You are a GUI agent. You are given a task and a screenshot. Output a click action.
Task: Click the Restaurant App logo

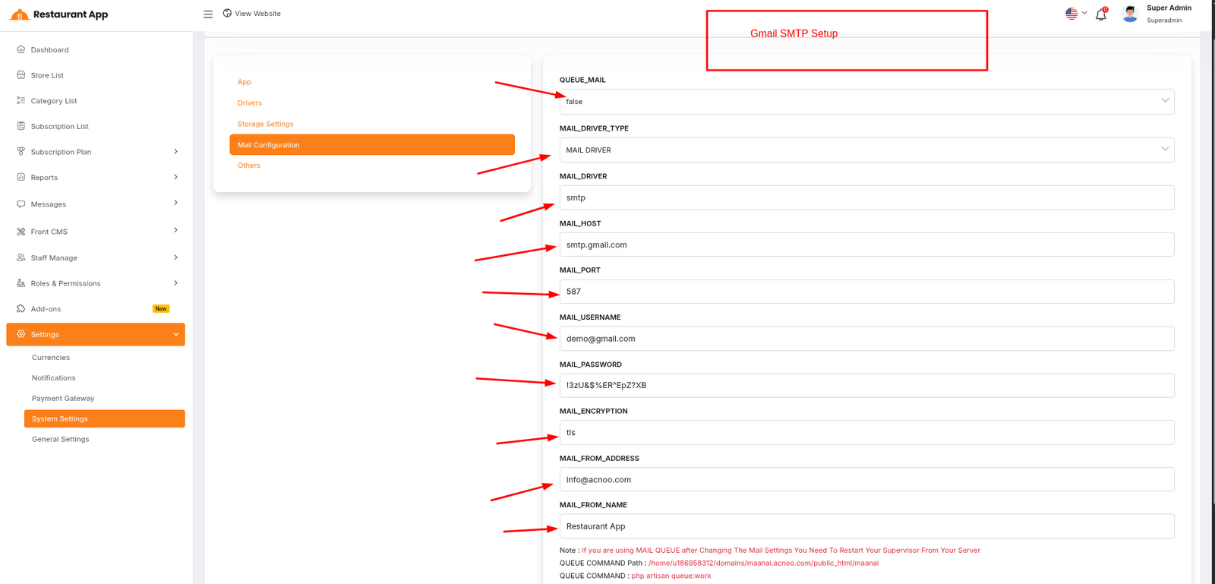point(59,14)
